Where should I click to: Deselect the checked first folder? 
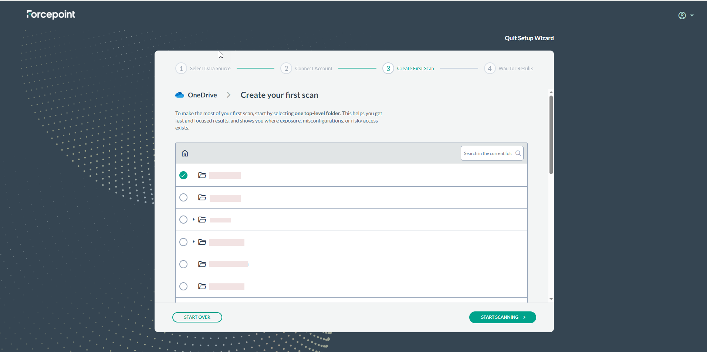[x=183, y=175]
